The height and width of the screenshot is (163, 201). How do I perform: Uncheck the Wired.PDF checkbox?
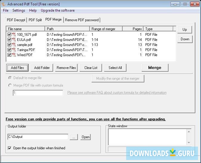9,55
